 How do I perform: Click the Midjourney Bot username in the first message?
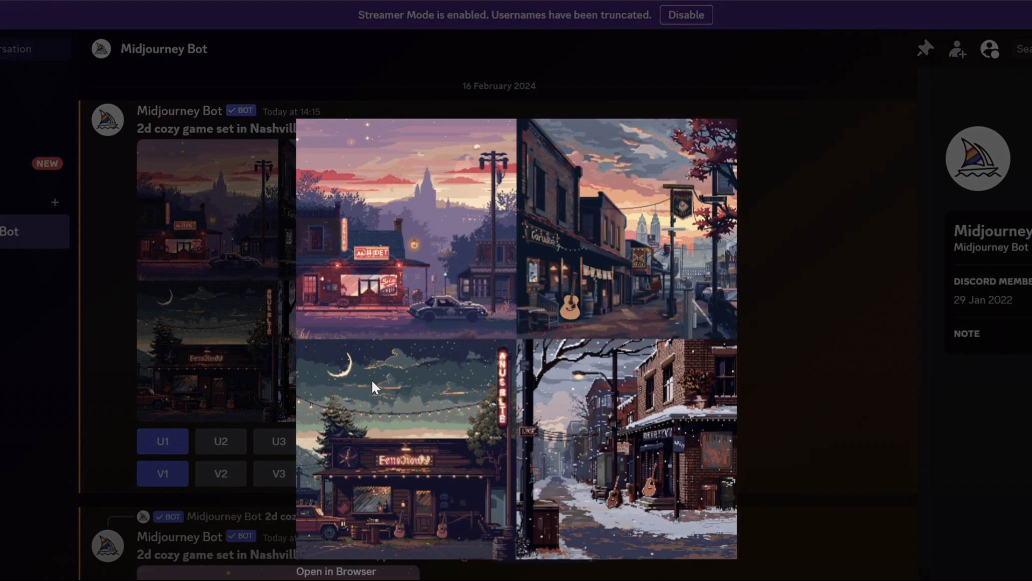click(179, 110)
